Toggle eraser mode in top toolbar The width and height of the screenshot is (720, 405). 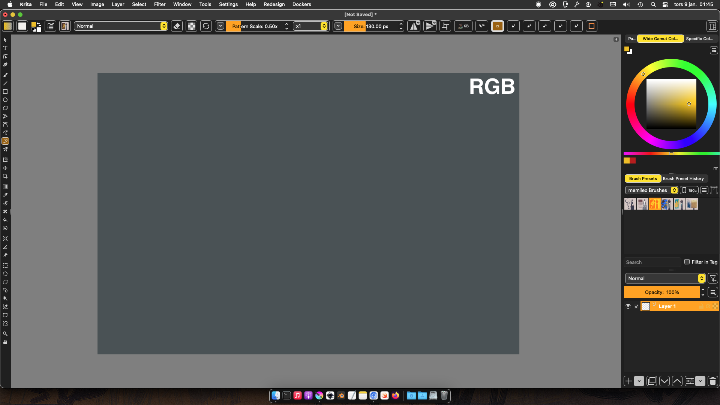[x=177, y=26]
